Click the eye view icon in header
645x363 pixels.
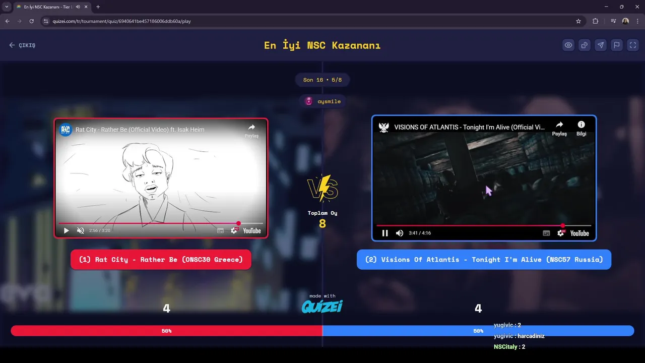(568, 45)
